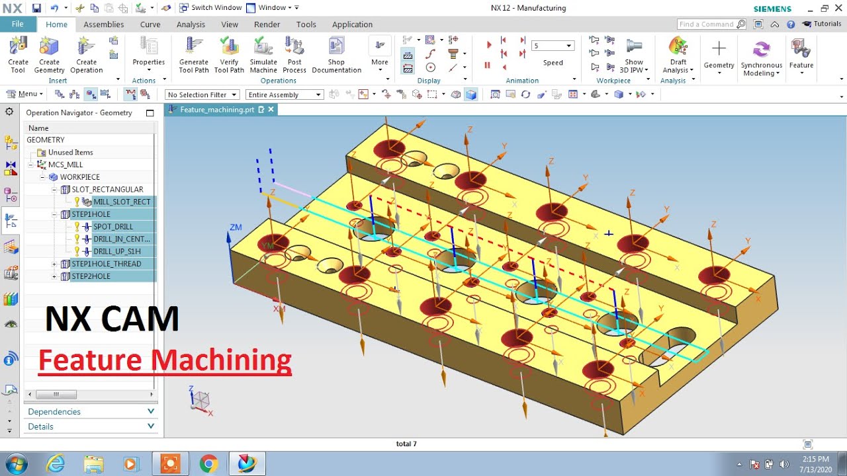The width and height of the screenshot is (847, 476).
Task: Toggle the Program Order View button
Action: 60,95
